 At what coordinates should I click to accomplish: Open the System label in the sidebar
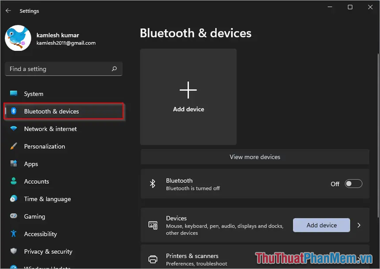tap(34, 94)
